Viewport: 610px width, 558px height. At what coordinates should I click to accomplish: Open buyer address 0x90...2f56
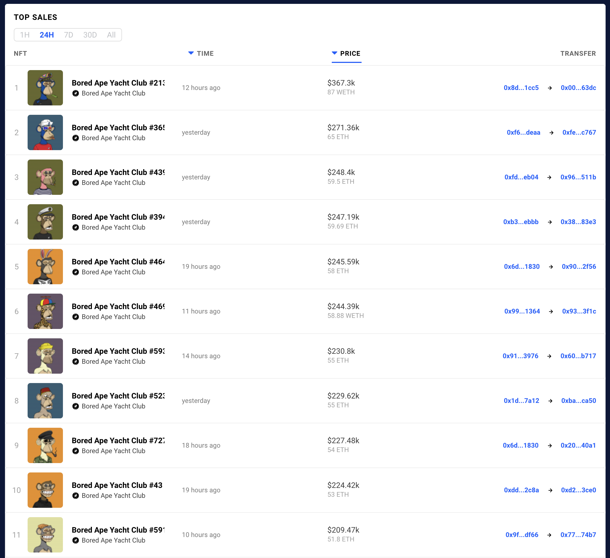[x=579, y=267]
